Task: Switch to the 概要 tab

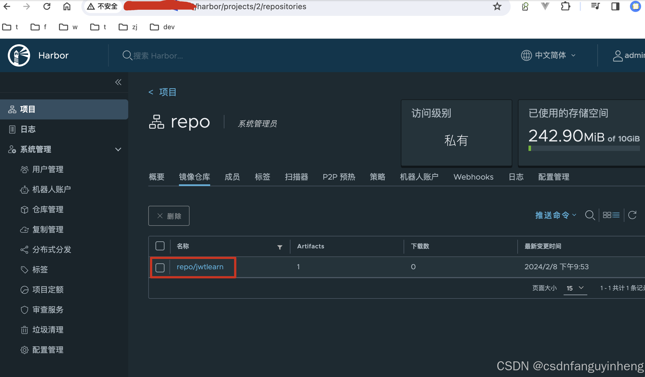Action: 157,177
